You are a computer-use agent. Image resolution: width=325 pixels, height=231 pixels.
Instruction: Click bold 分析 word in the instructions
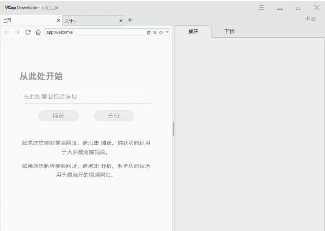[x=106, y=166]
